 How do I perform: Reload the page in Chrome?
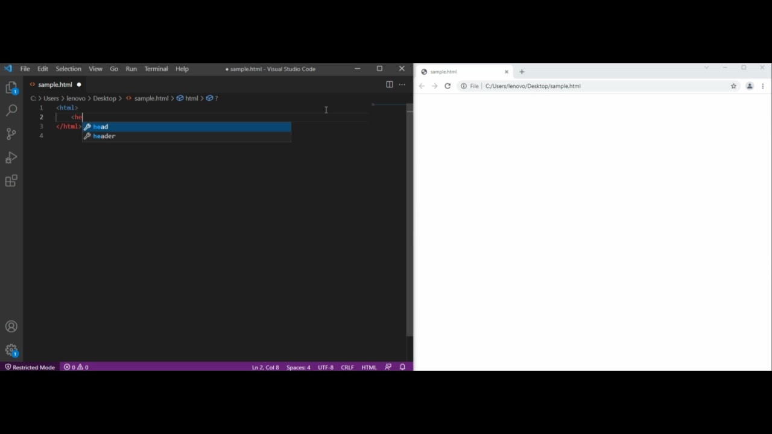click(448, 86)
